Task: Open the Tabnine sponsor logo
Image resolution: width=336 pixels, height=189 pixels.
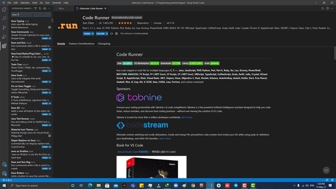Action: coord(139,98)
